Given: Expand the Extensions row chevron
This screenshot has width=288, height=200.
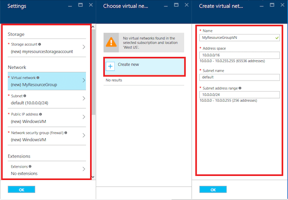Looking at the screenshot, I should coord(84,169).
